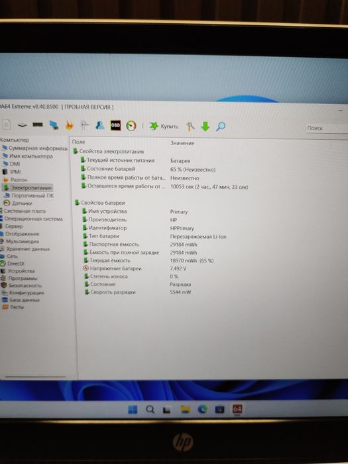Open File Explorer from the taskbar
This screenshot has height=464, width=348.
(x=185, y=410)
